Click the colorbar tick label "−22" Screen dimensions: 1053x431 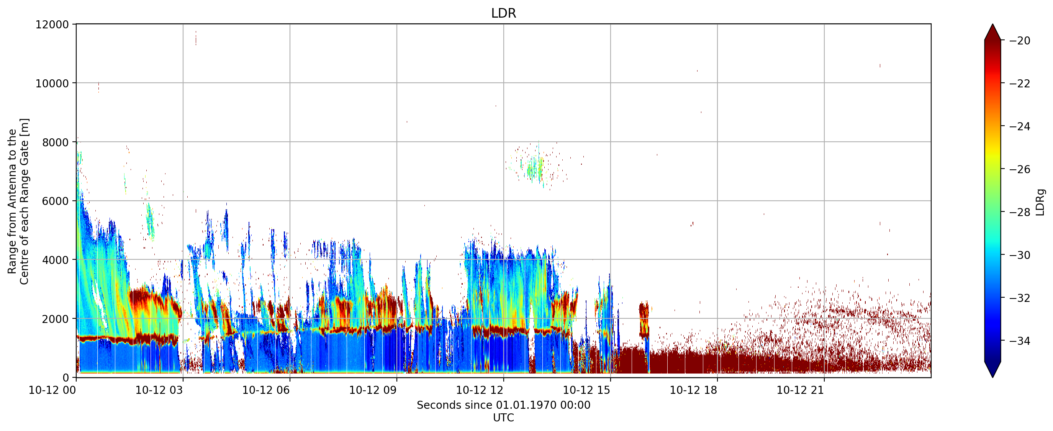1020,84
